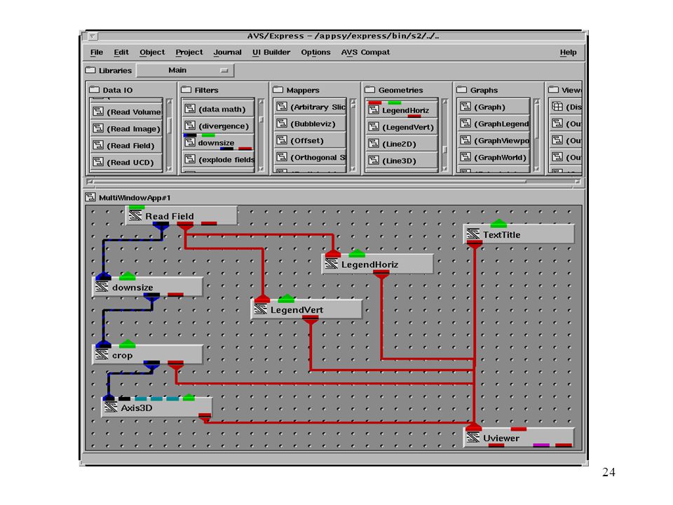Select the divergence filter module

point(218,126)
